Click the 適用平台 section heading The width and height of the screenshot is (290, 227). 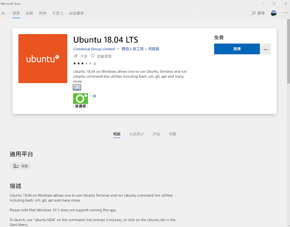tap(21, 154)
